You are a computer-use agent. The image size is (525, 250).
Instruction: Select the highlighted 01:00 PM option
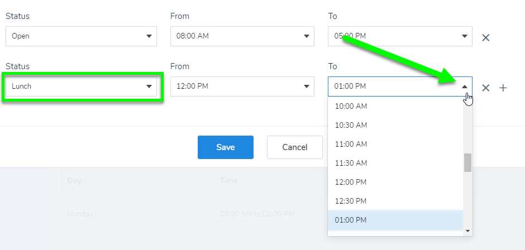(395, 220)
